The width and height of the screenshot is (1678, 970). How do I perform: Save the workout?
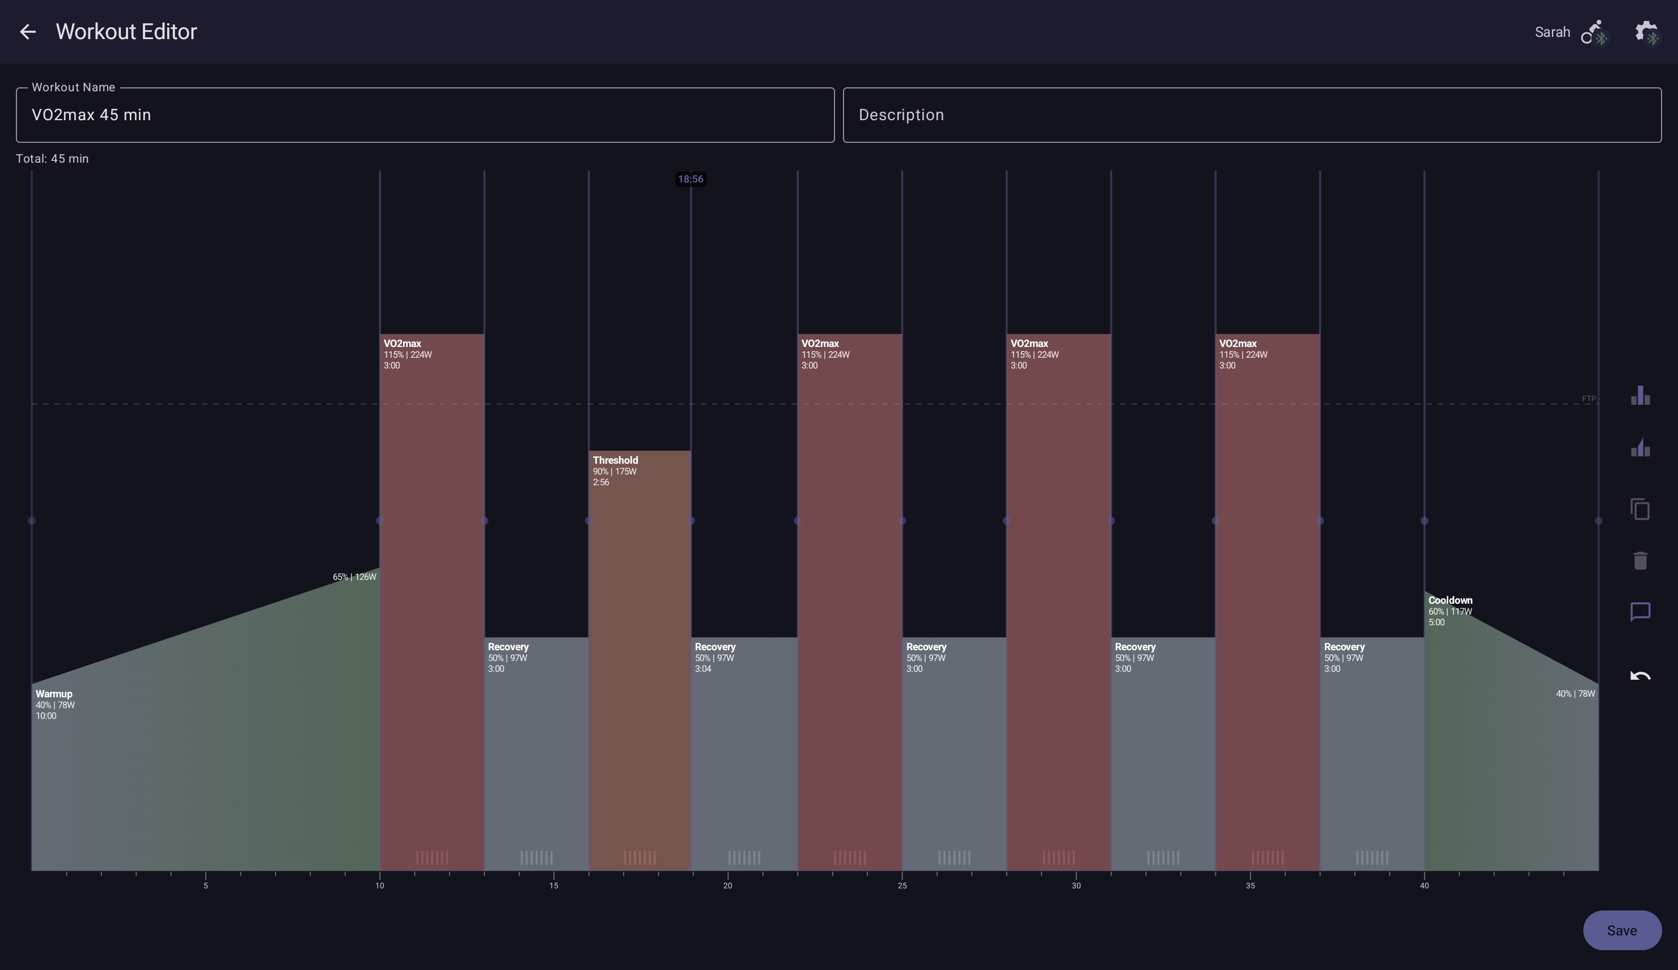(1621, 930)
